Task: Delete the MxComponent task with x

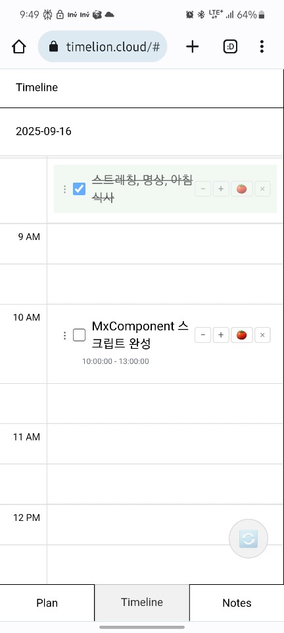Action: 262,335
